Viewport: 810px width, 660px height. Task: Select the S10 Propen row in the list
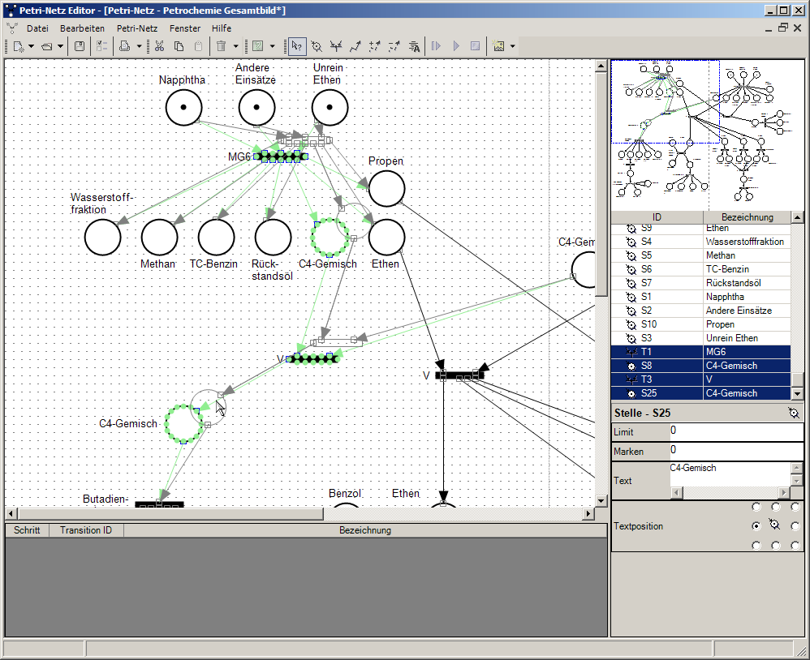(x=701, y=324)
